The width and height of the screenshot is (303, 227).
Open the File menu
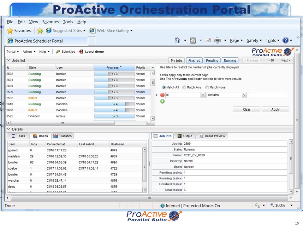point(10,22)
